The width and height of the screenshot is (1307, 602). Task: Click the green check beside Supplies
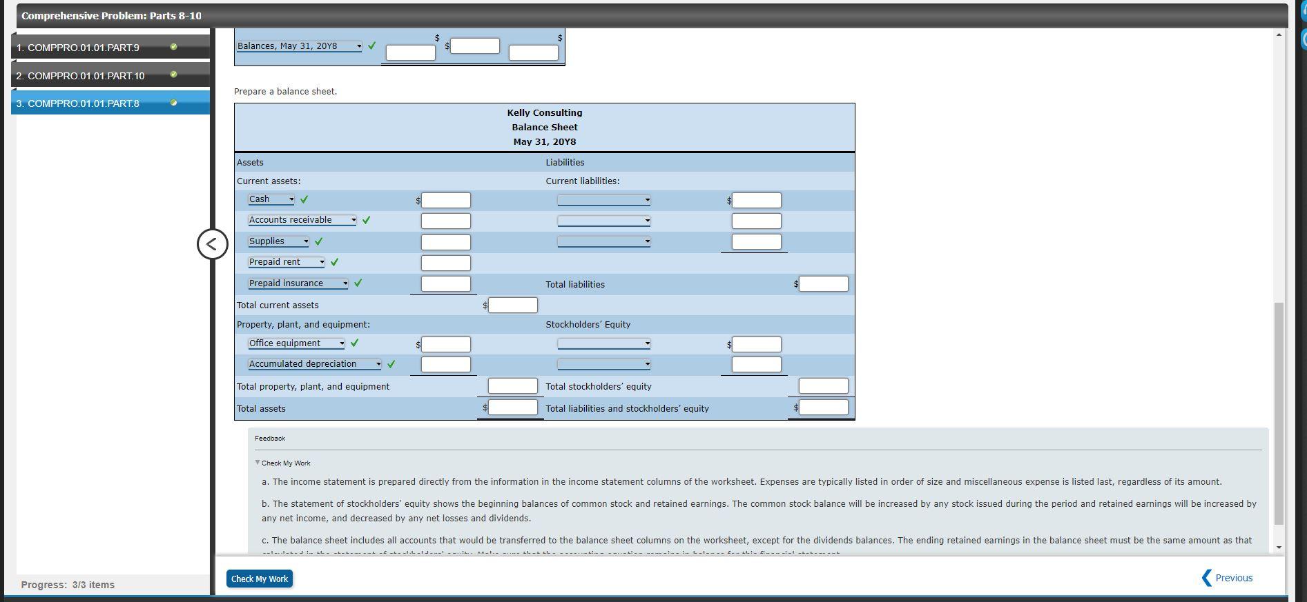click(x=318, y=241)
